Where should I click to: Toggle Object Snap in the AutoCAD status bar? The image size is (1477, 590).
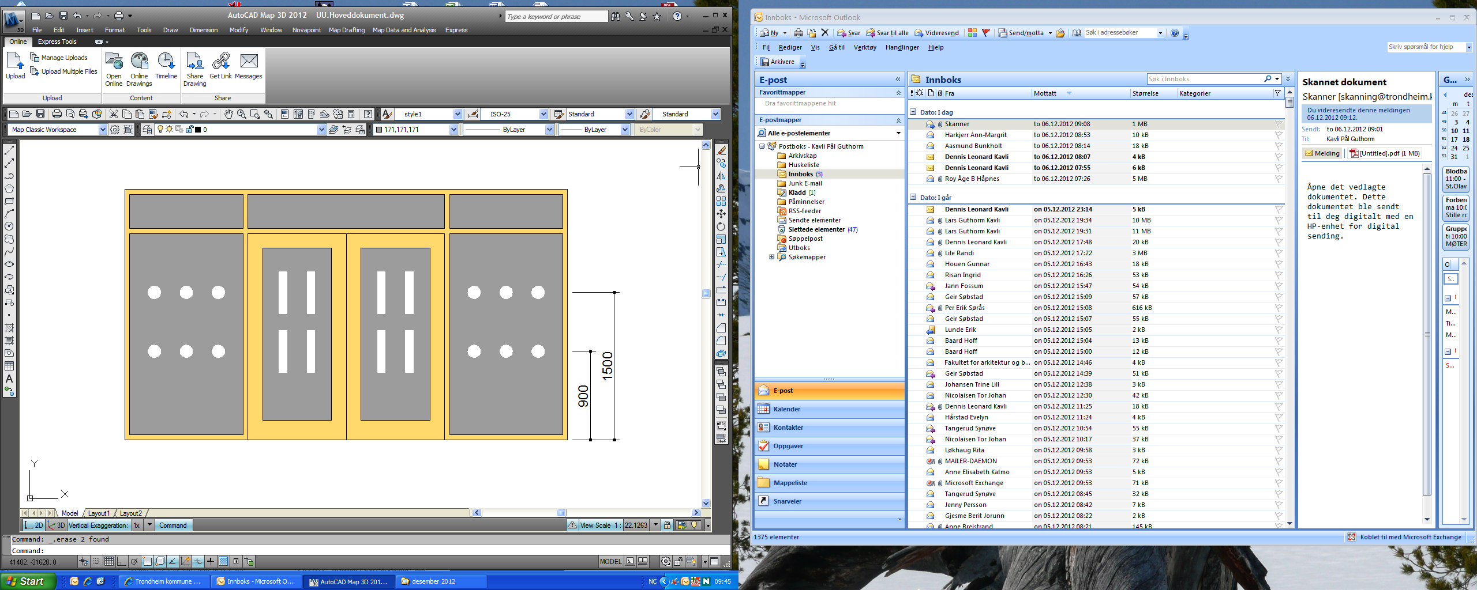click(x=147, y=561)
